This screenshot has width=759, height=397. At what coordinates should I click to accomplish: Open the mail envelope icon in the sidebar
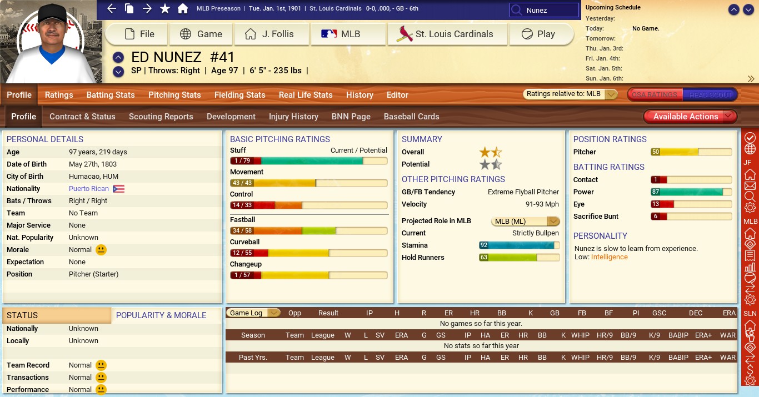(750, 185)
